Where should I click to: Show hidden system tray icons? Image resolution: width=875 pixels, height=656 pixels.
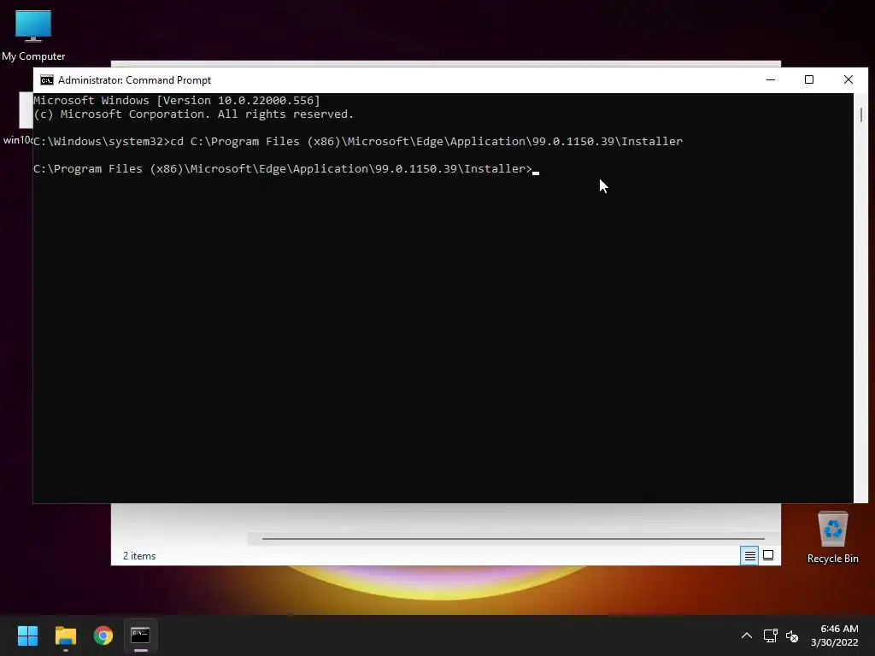tap(746, 635)
